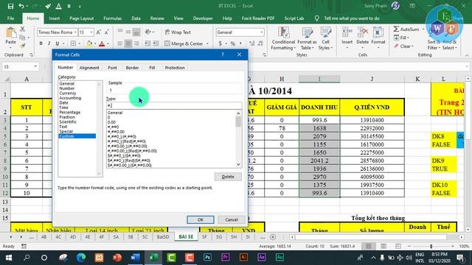The width and height of the screenshot is (472, 265).
Task: Click the zoom slider in status bar
Action: [431, 247]
